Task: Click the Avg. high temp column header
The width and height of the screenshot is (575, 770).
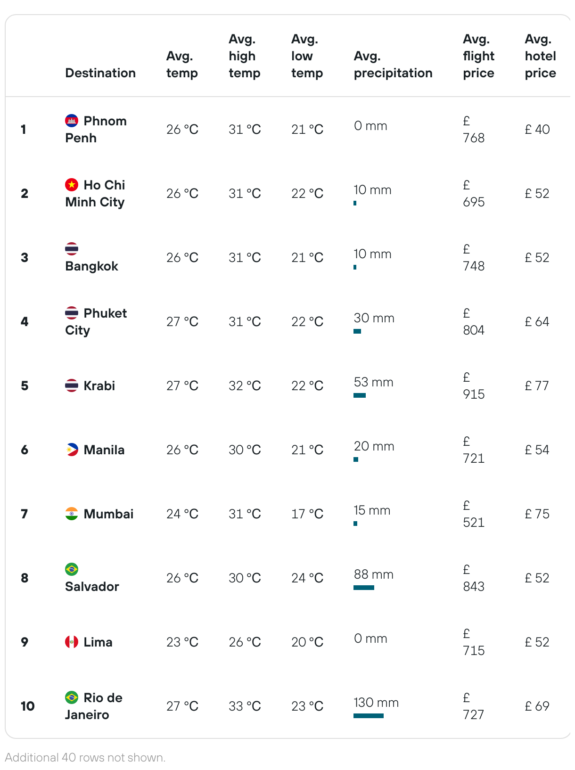Action: [x=245, y=56]
